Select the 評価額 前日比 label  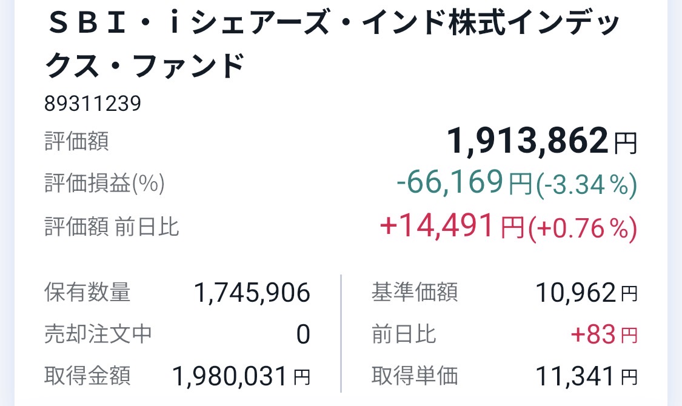coord(112,227)
